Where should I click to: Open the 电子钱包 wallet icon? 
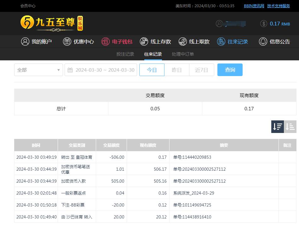(106, 41)
